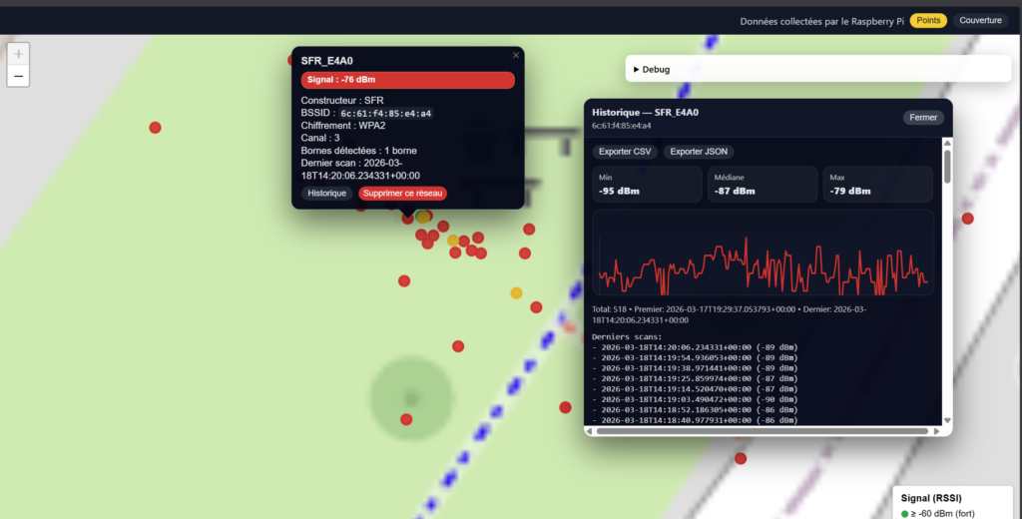Click the Min -95 dBm card
The width and height of the screenshot is (1022, 519).
click(647, 185)
